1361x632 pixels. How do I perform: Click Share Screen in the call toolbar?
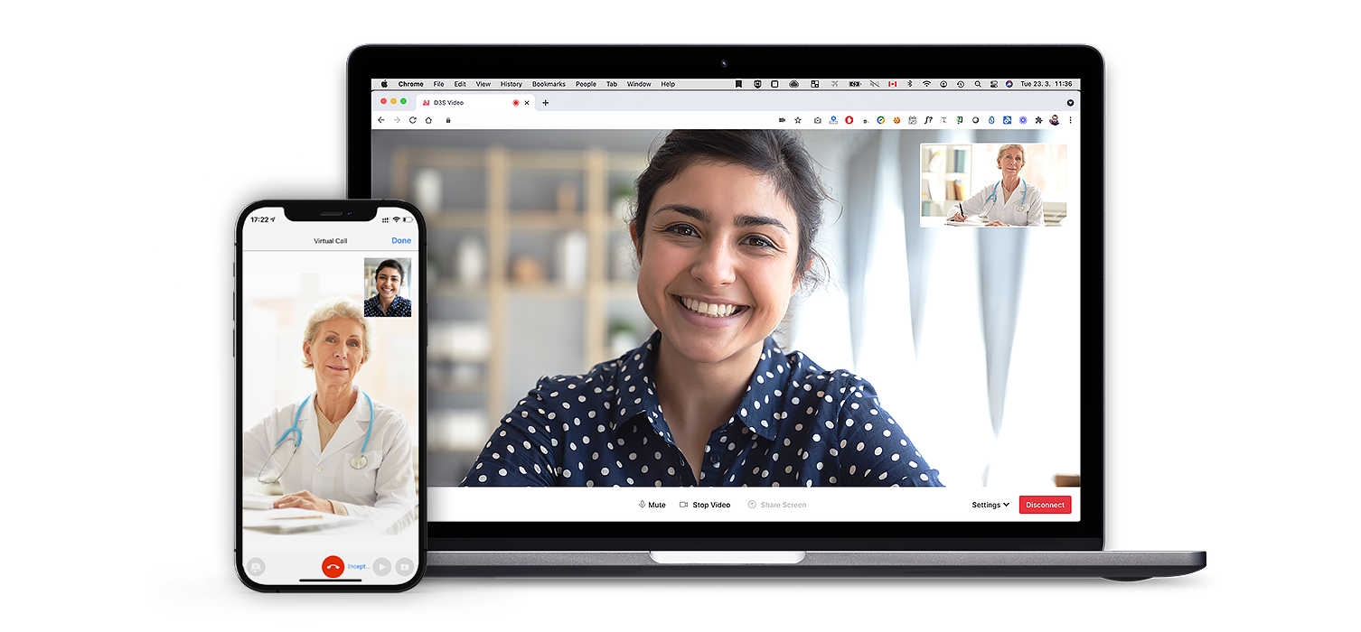click(x=777, y=505)
